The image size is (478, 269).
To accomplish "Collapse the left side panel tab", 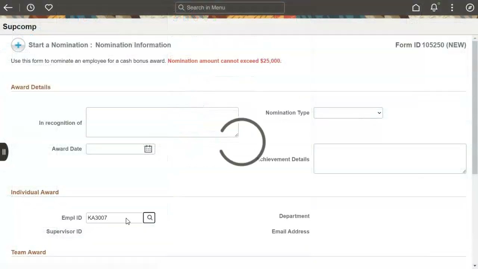I will click(4, 151).
